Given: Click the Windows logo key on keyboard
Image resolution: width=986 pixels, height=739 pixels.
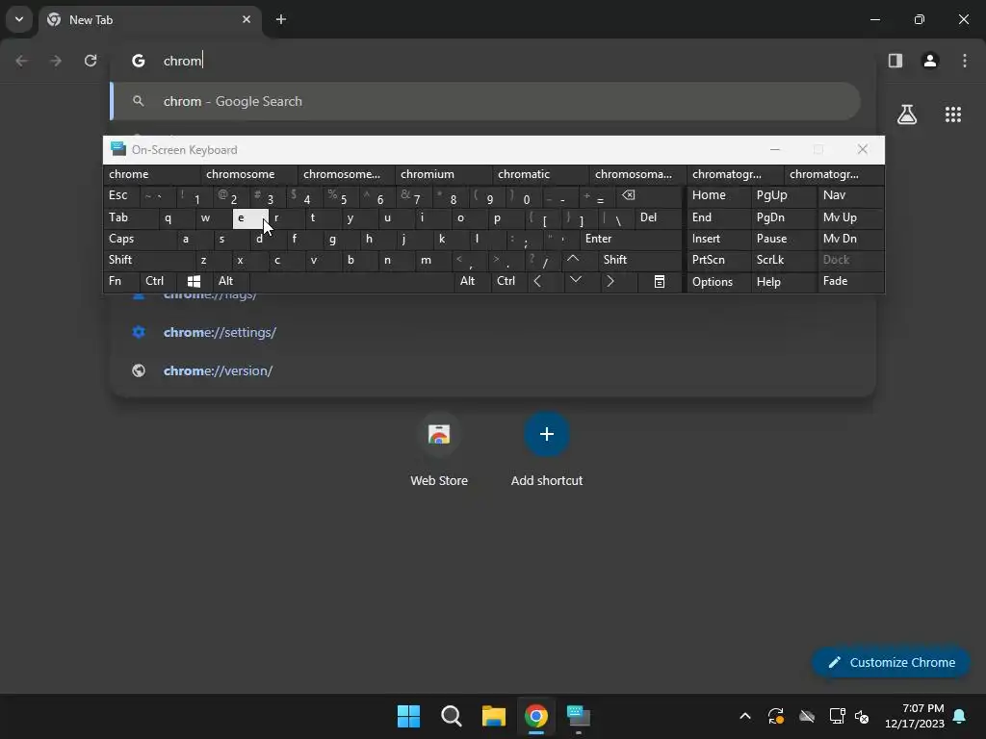Looking at the screenshot, I should pos(194,282).
